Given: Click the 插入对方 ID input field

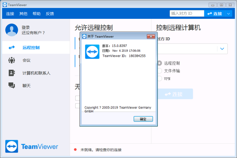Looking at the screenshot, I should coord(187,14).
